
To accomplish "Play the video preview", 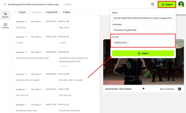I will [x=143, y=88].
